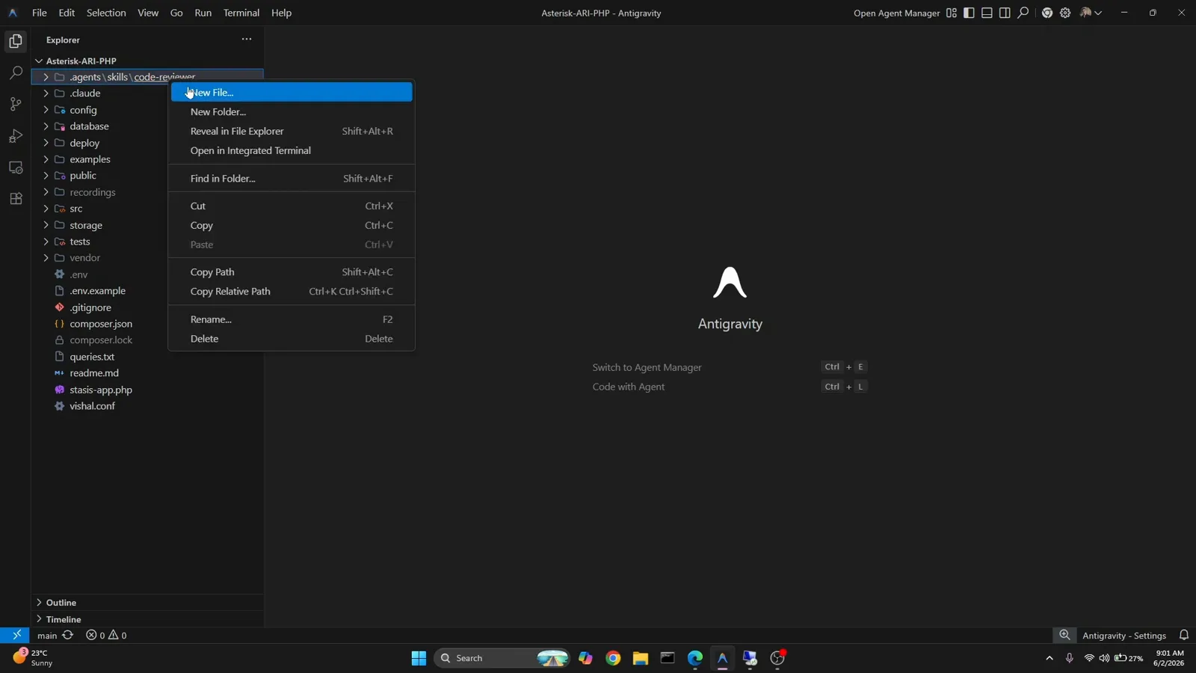The height and width of the screenshot is (673, 1196).
Task: Click the customize layout icon in title bar
Action: point(952,13)
